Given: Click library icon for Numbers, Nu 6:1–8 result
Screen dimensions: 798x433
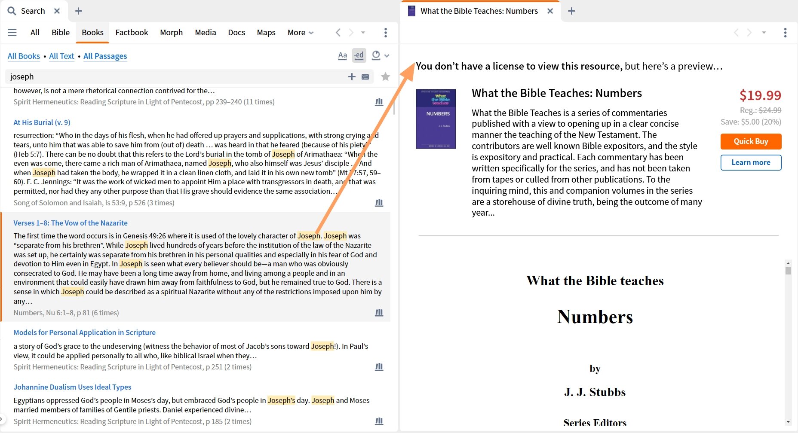Looking at the screenshot, I should pyautogui.click(x=379, y=313).
